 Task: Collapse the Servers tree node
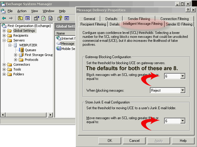click(x=4, y=40)
